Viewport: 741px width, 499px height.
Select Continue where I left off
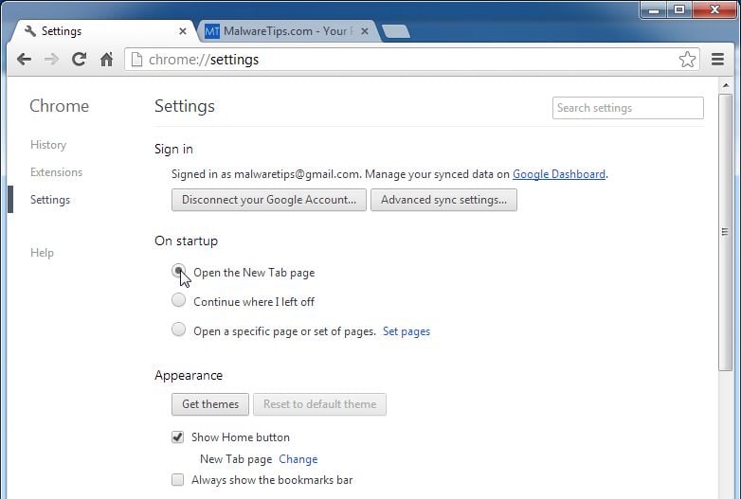coord(178,301)
